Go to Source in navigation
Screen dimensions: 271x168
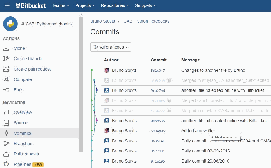[20, 123]
